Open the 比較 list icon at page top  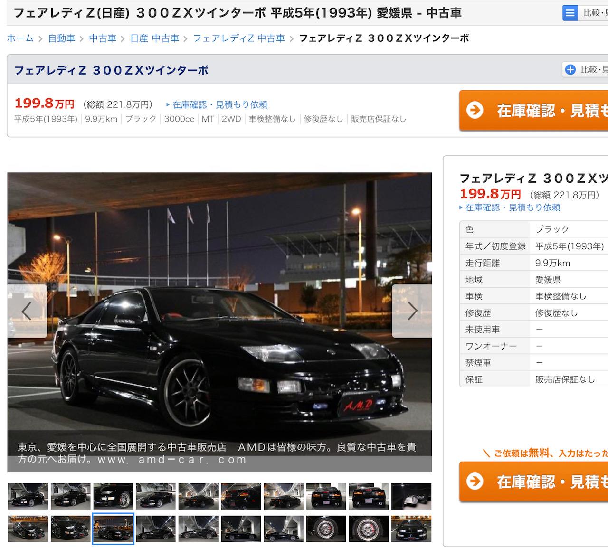click(570, 13)
